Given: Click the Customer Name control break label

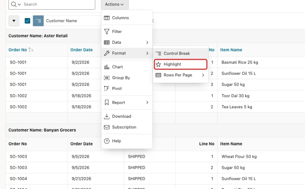Looking at the screenshot, I should (x=61, y=21).
